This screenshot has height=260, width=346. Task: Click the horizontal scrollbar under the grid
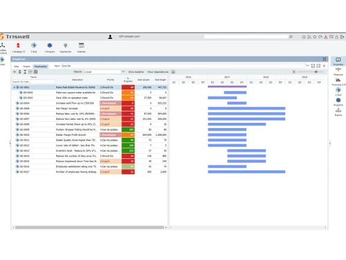pyautogui.click(x=89, y=227)
